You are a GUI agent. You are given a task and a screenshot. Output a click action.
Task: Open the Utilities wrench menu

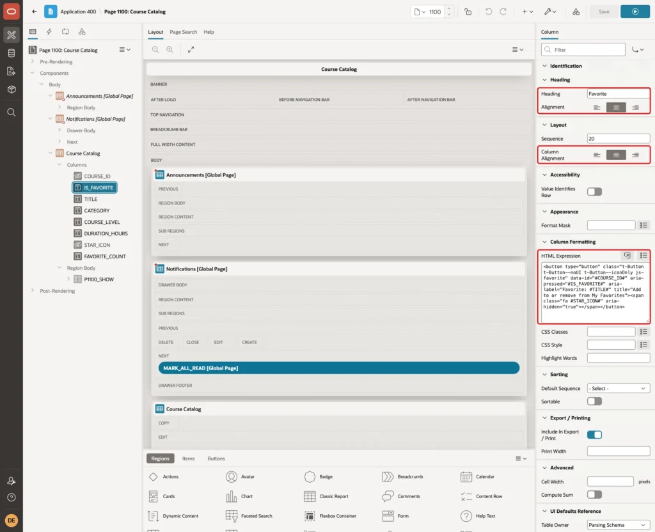pos(550,12)
